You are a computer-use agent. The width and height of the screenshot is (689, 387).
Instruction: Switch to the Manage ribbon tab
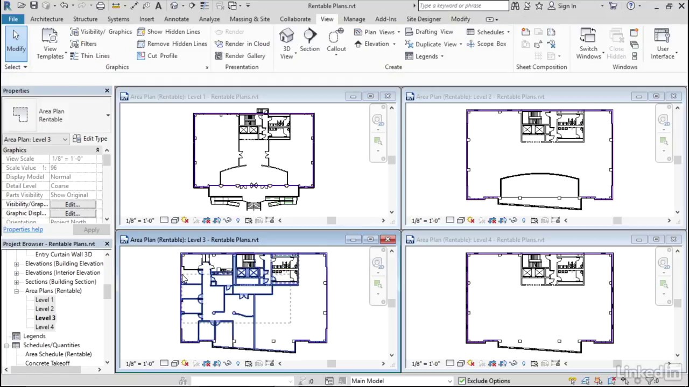click(354, 19)
